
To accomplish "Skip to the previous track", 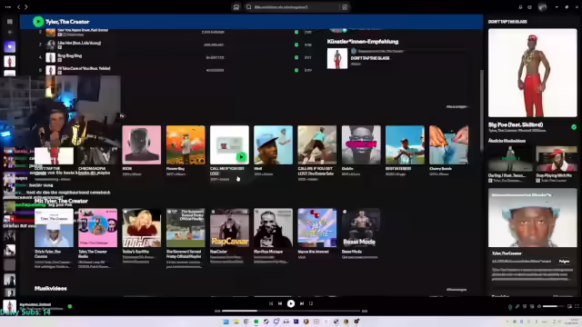I will pyautogui.click(x=280, y=303).
